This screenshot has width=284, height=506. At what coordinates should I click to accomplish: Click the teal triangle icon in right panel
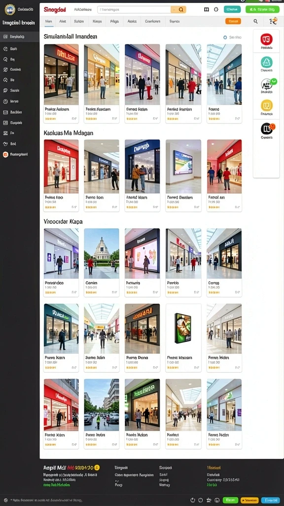[x=267, y=62]
